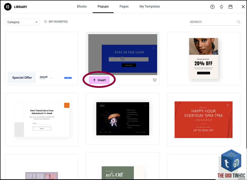Favorite the Stay in the Loop template

coord(155,80)
